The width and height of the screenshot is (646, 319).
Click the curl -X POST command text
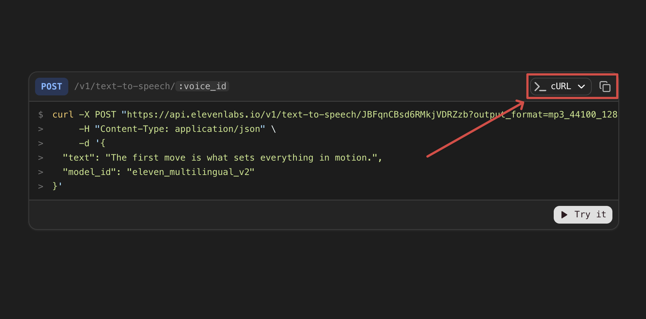click(84, 115)
